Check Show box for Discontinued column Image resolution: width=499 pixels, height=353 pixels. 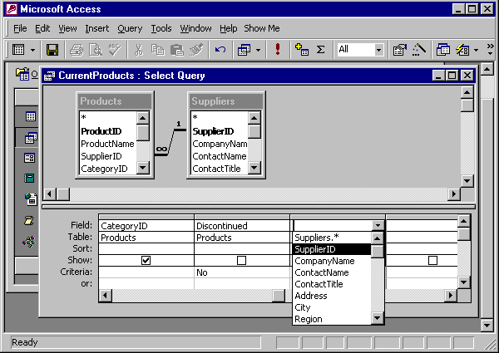coord(241,261)
